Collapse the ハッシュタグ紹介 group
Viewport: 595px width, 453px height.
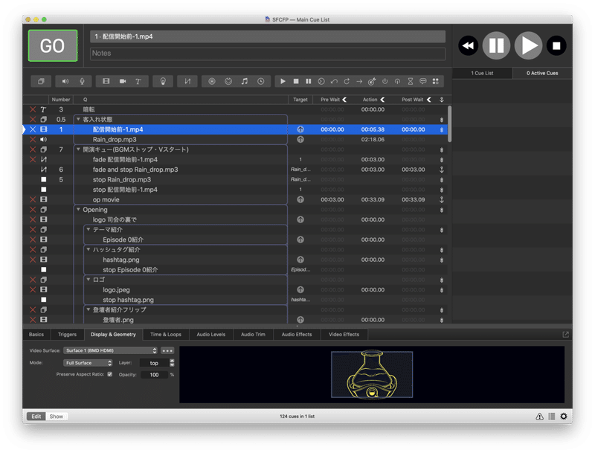[88, 250]
